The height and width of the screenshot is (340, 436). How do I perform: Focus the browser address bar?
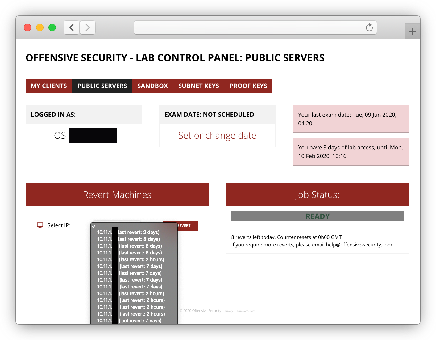coord(255,27)
